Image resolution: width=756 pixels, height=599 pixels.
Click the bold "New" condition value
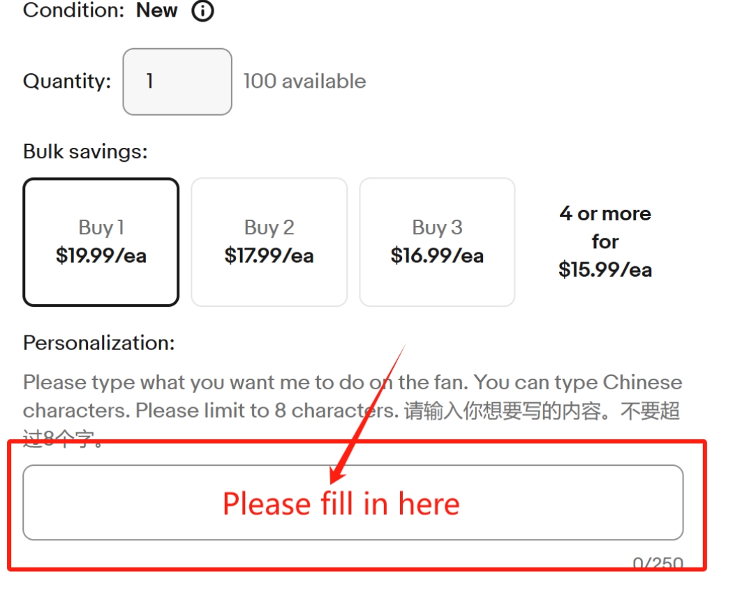[156, 10]
